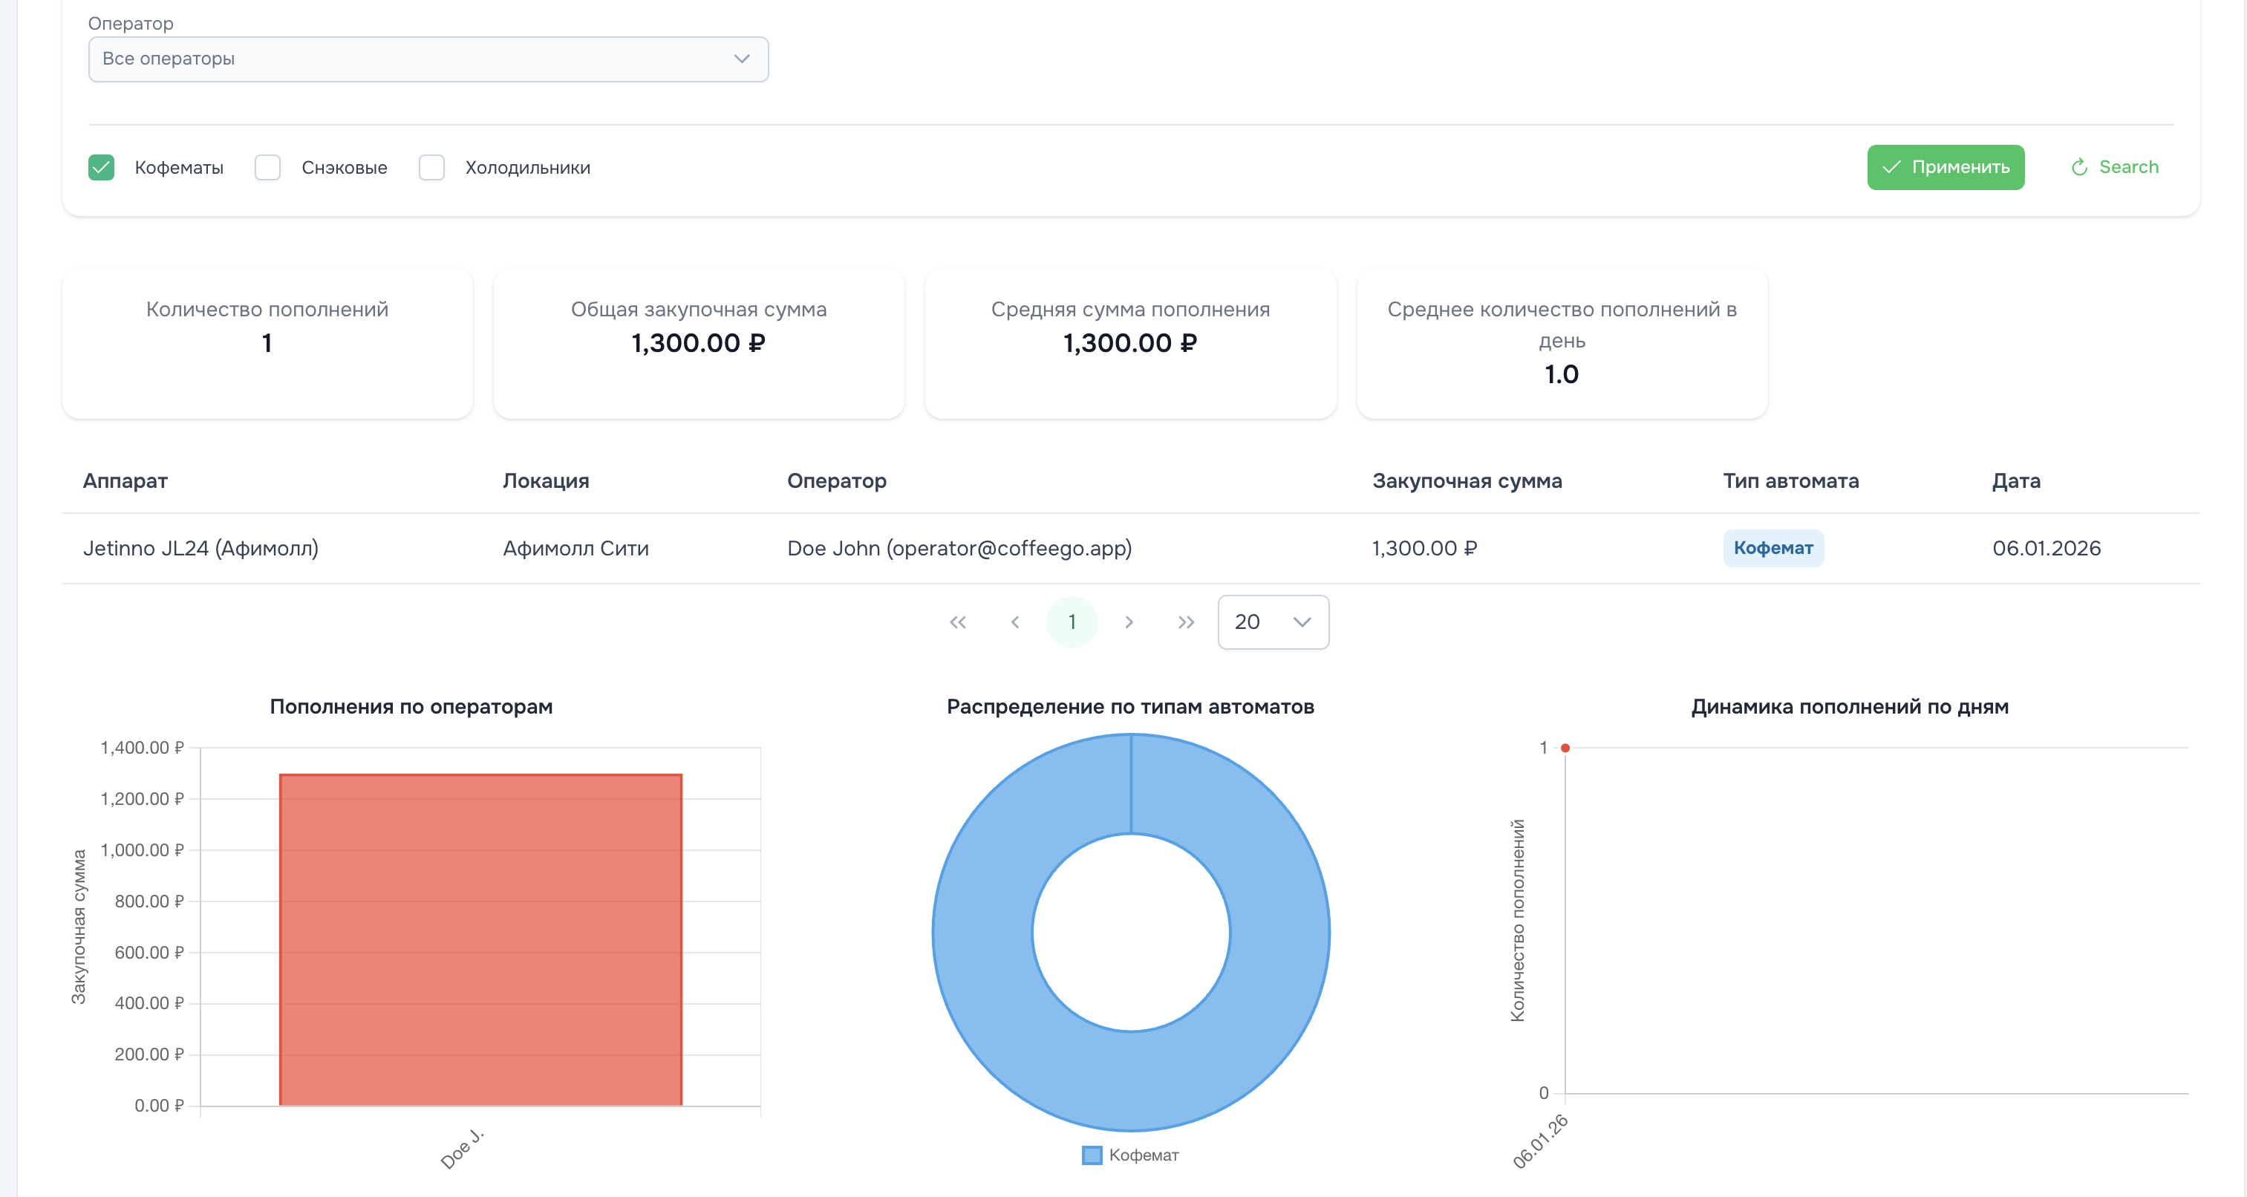The height and width of the screenshot is (1197, 2247).
Task: Click the previous page arrow icon
Action: (1014, 622)
